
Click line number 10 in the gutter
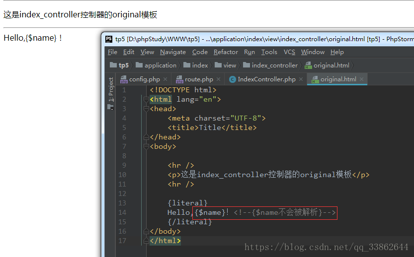122,175
